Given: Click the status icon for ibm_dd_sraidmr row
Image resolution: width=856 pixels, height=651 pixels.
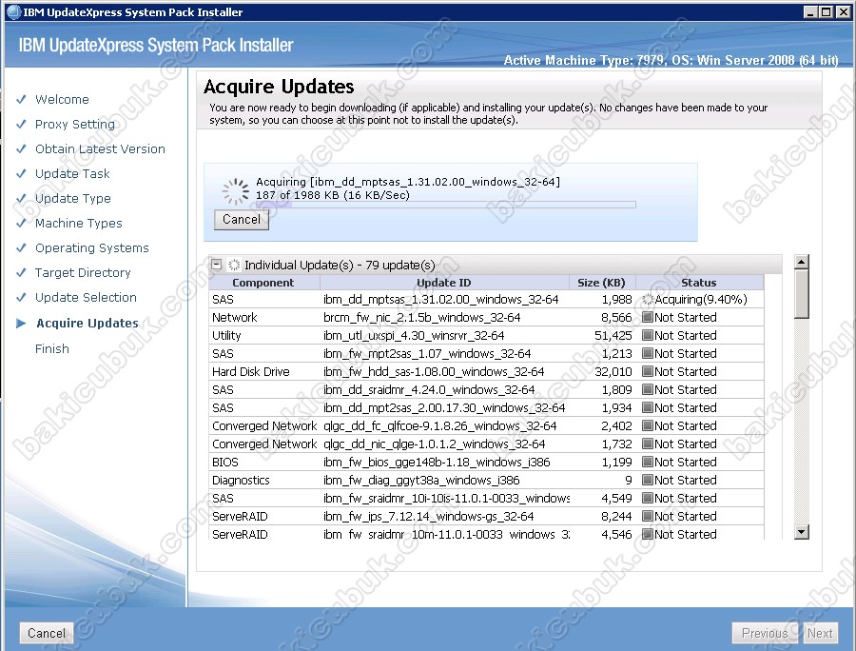Looking at the screenshot, I should [648, 389].
